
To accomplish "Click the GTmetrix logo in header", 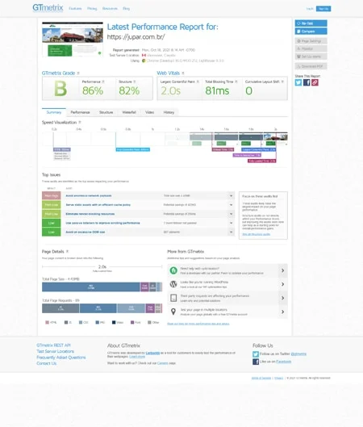I will click(48, 8).
